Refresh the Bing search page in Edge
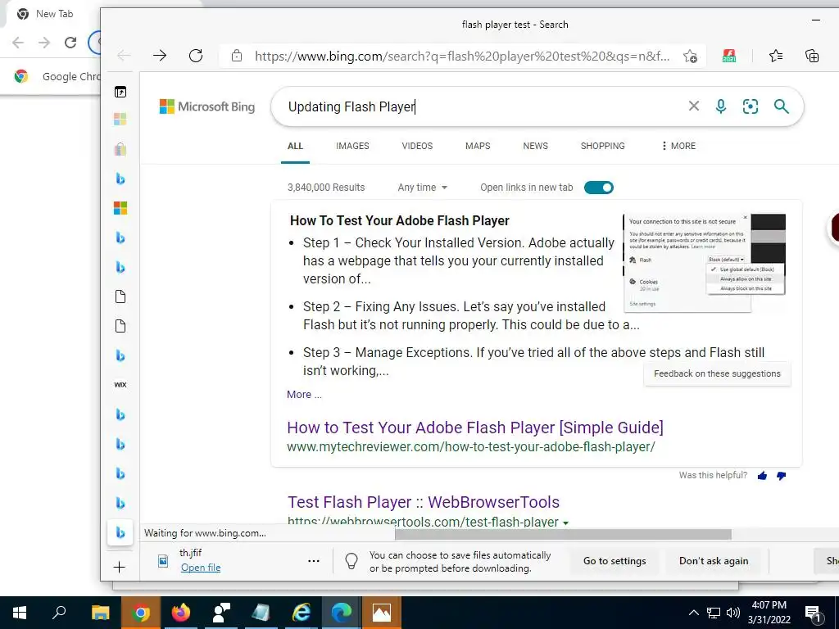Image resolution: width=839 pixels, height=629 pixels. [196, 56]
